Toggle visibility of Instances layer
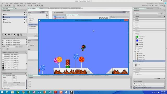 25,17
